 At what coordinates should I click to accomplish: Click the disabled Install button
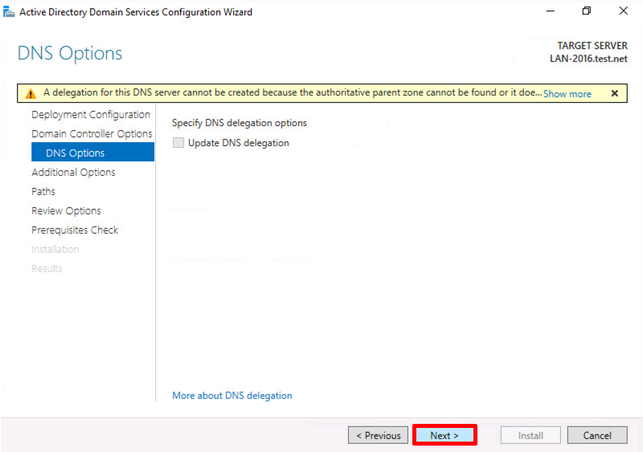pos(530,435)
